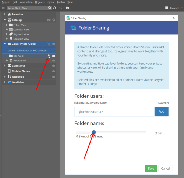The image size is (184, 178).
Task: Click the Folder Sharing header logo icon
Action: click(73, 28)
